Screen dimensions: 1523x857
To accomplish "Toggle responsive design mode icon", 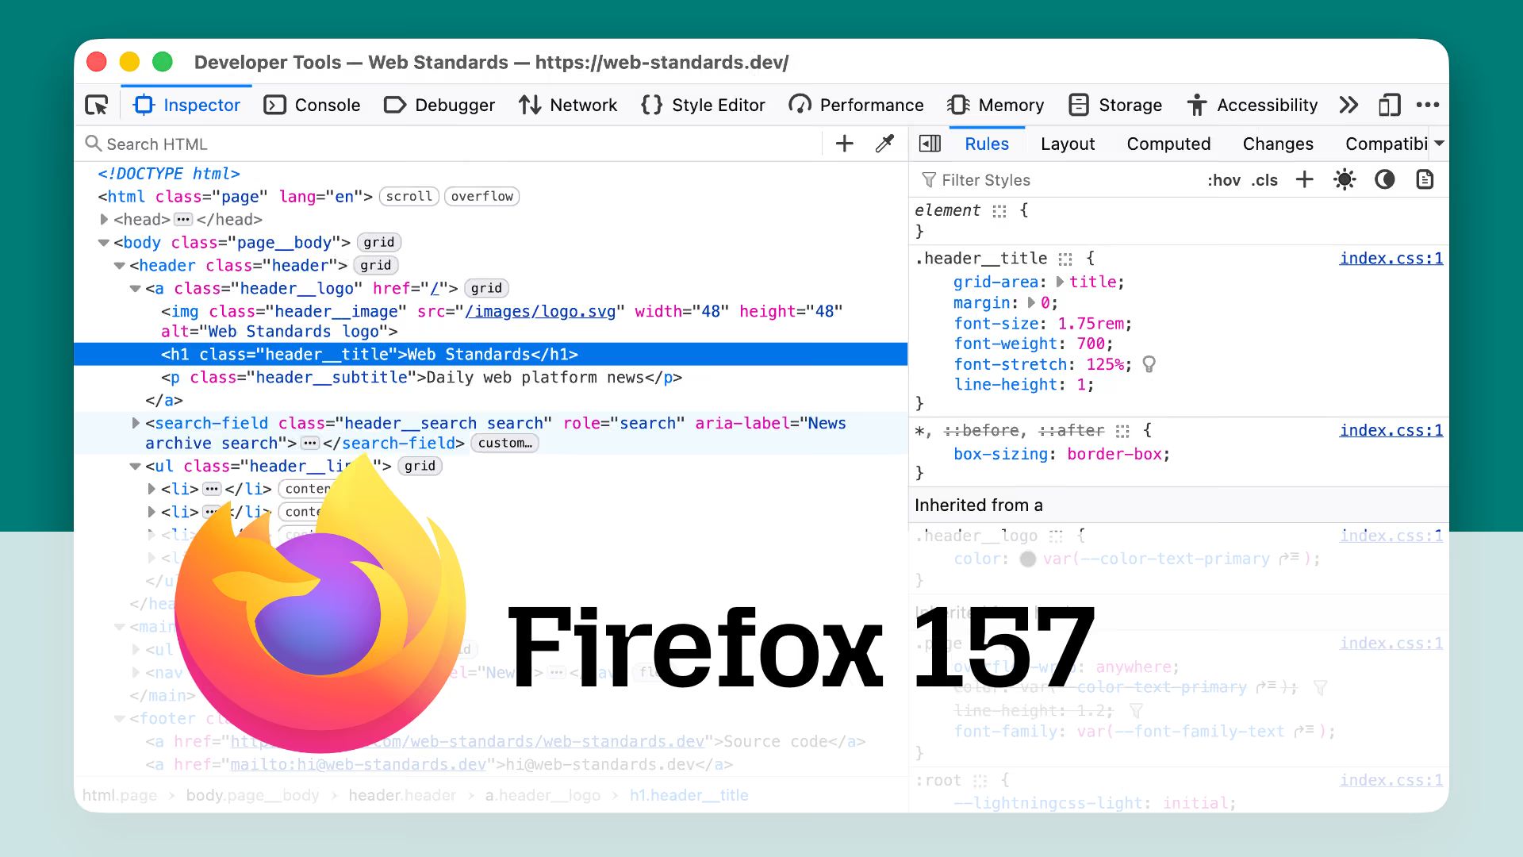I will tap(1389, 105).
